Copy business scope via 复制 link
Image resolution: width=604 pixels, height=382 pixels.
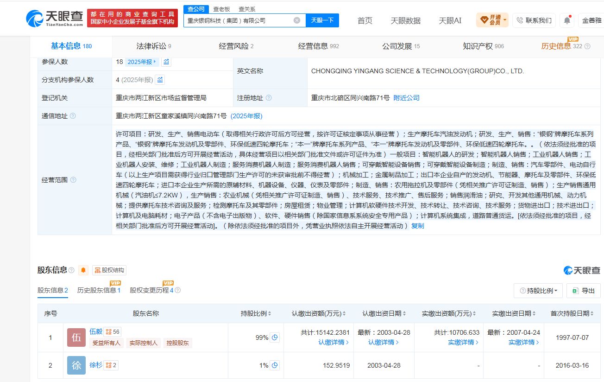(x=417, y=226)
